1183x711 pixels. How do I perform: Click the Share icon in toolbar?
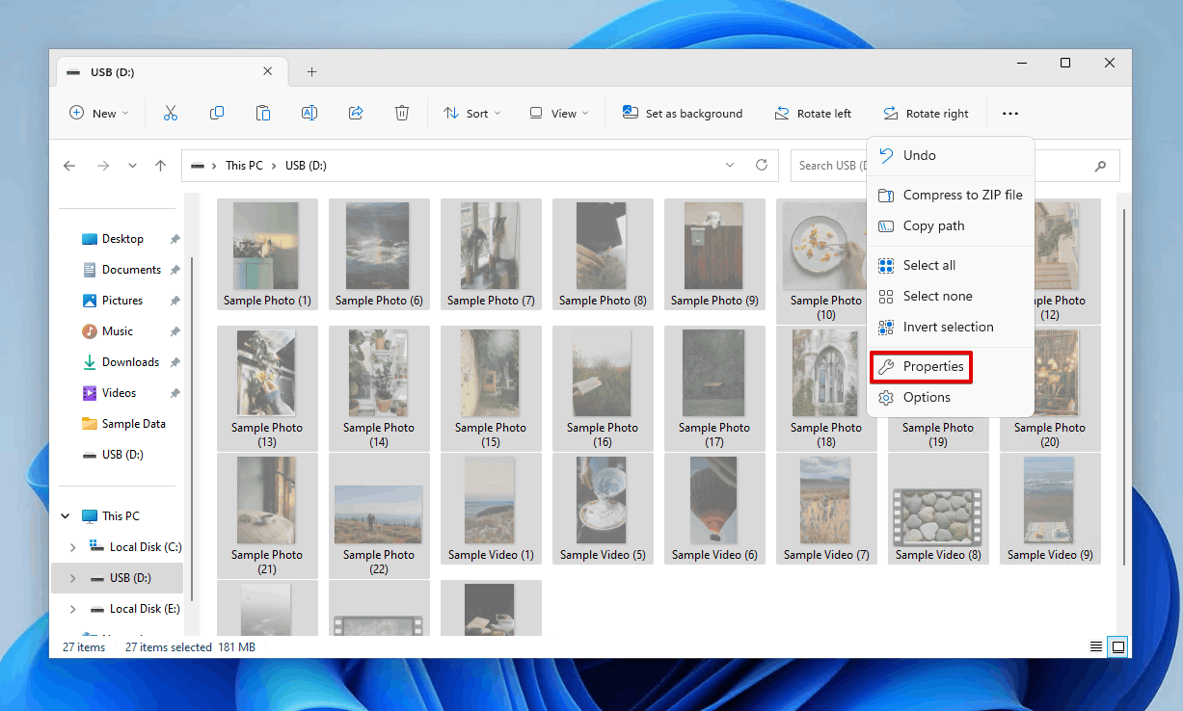point(356,114)
